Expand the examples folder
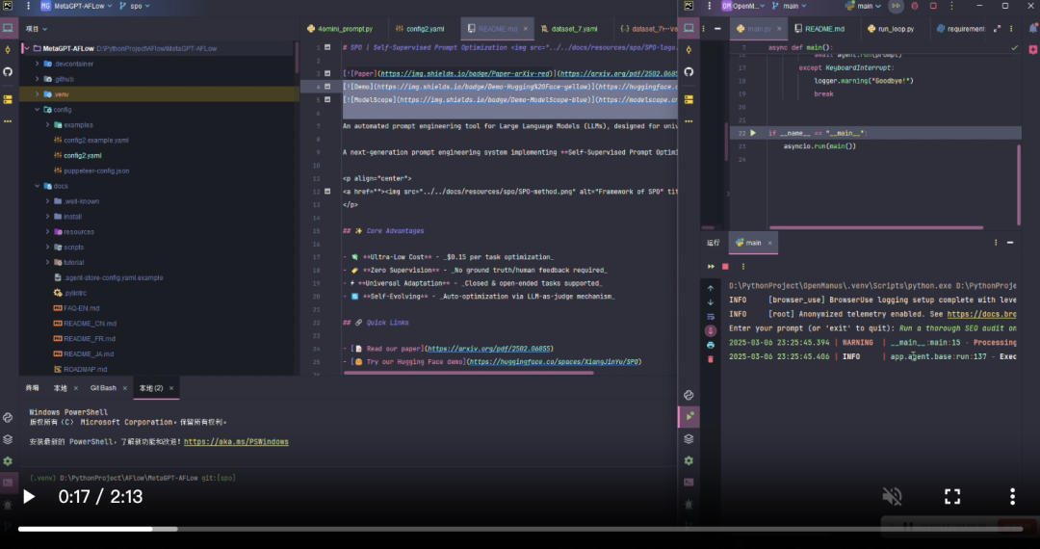 pyautogui.click(x=48, y=124)
